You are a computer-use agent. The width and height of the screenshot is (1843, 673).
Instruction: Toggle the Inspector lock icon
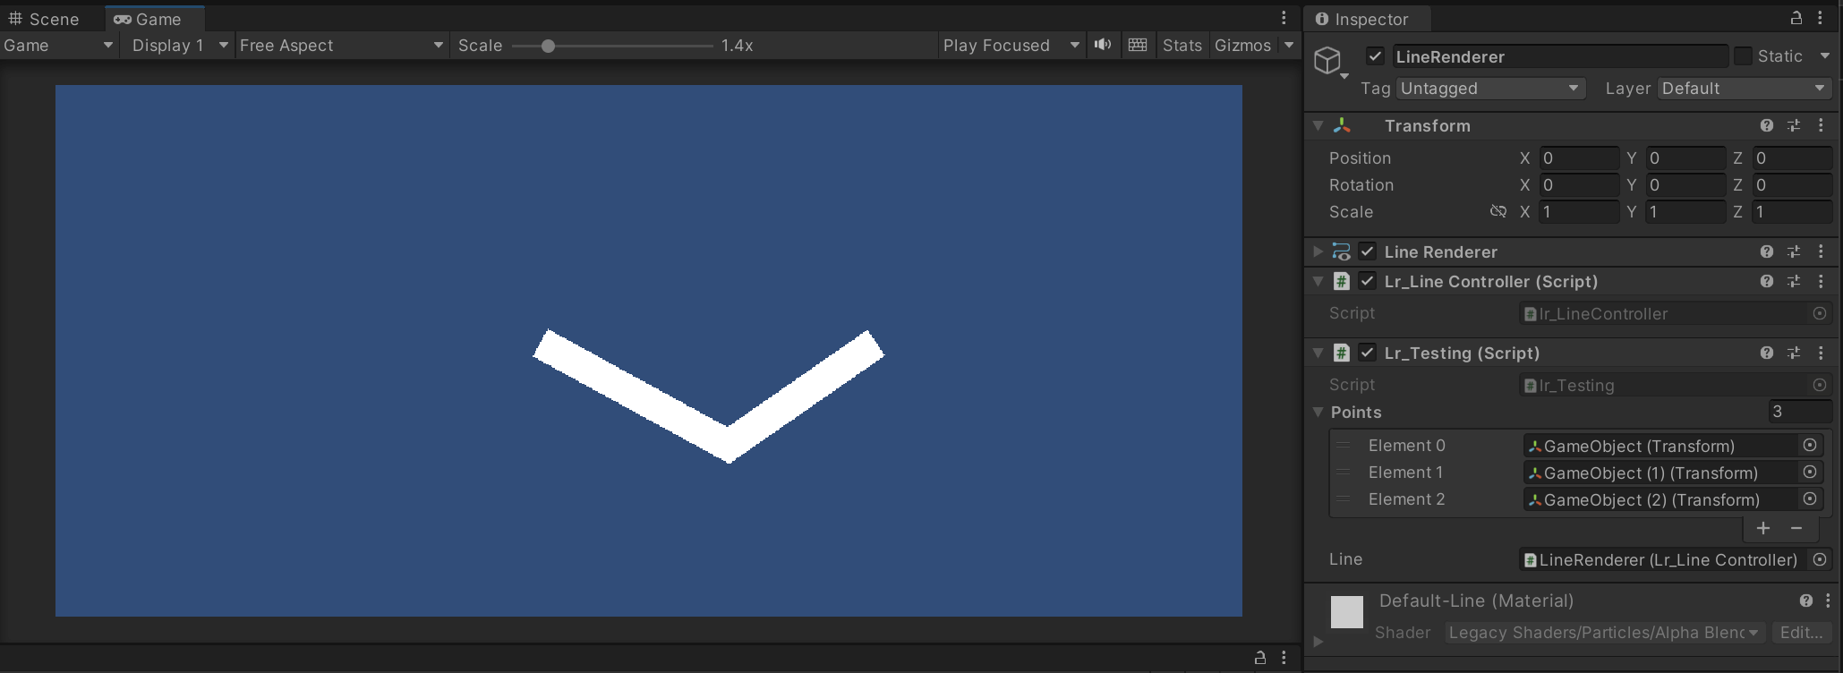point(1796,18)
